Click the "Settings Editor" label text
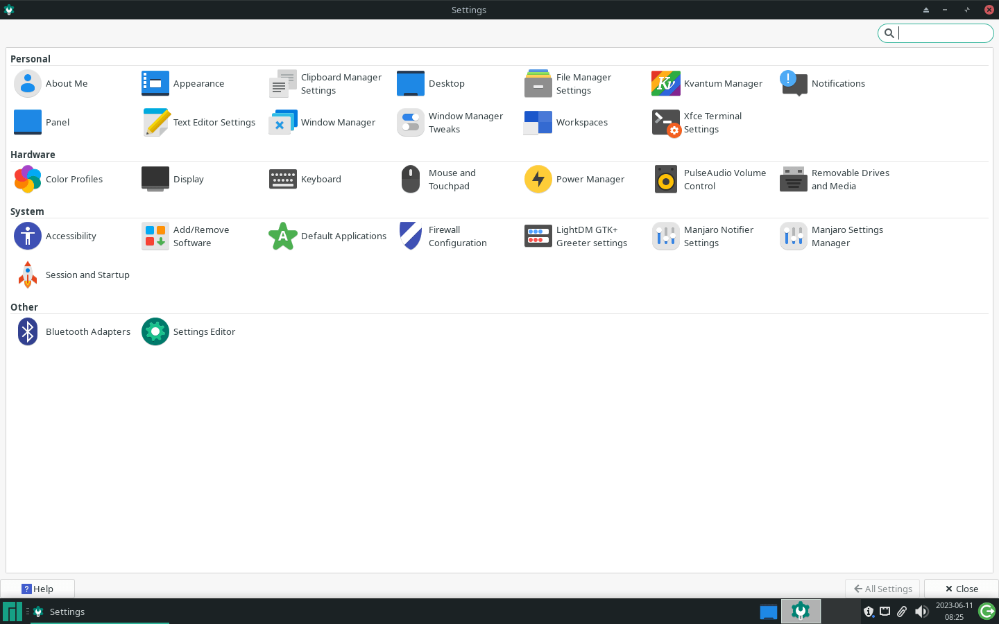999x624 pixels. (204, 332)
